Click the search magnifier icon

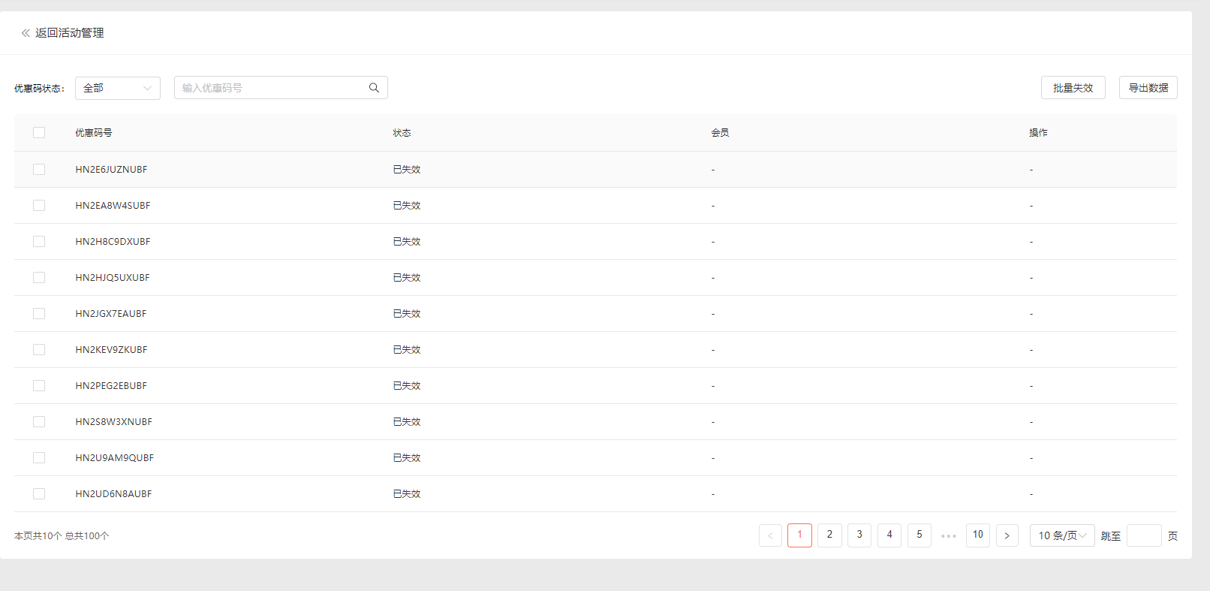[374, 88]
